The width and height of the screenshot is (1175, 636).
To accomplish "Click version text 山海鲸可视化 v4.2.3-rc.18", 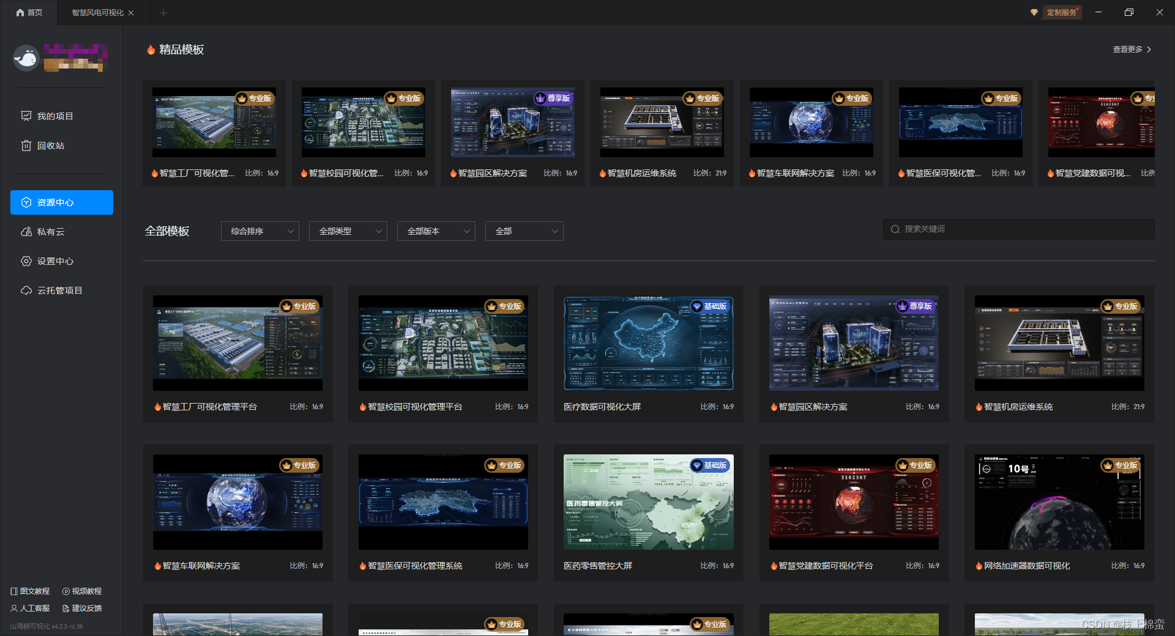I will tap(46, 626).
